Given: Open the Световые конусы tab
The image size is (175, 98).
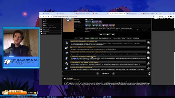Looking at the screenshot, I should pos(105,38).
